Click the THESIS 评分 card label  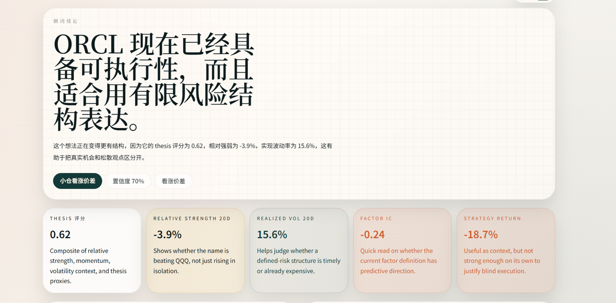(x=68, y=219)
